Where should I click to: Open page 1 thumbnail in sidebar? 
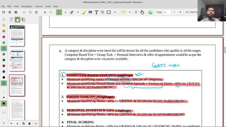[17, 36]
